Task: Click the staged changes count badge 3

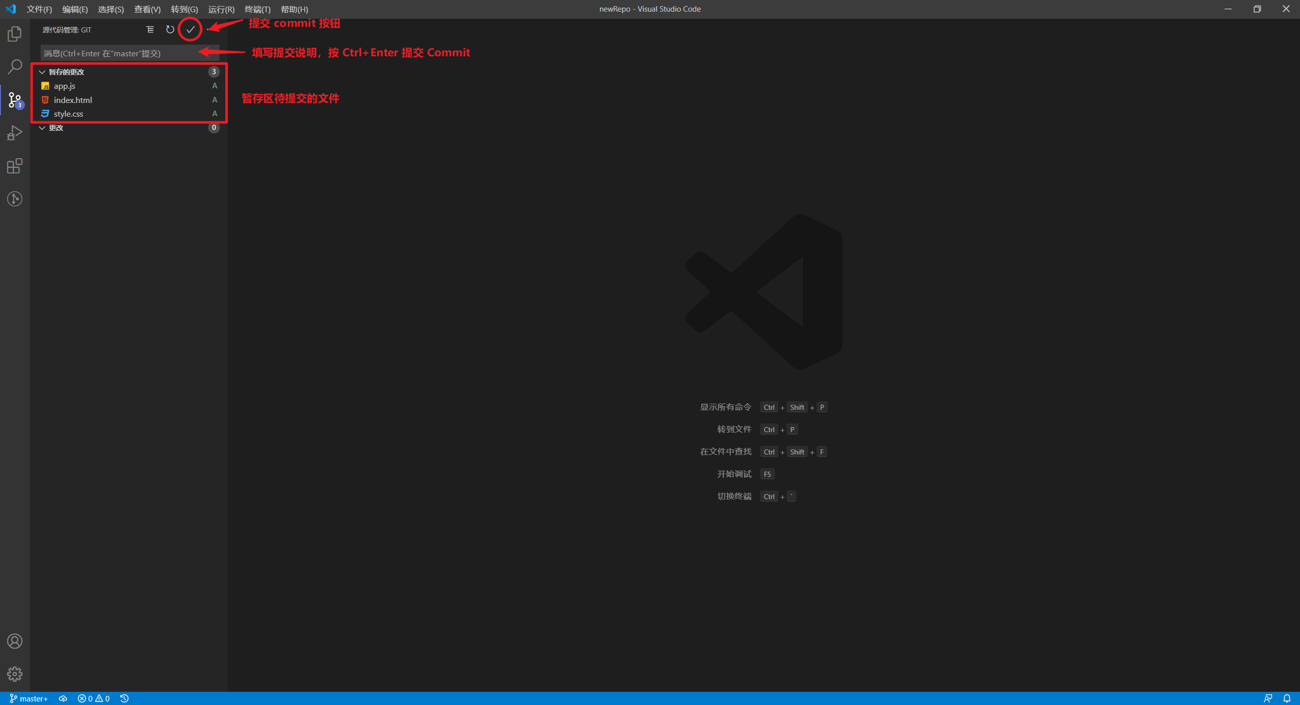Action: click(x=214, y=72)
